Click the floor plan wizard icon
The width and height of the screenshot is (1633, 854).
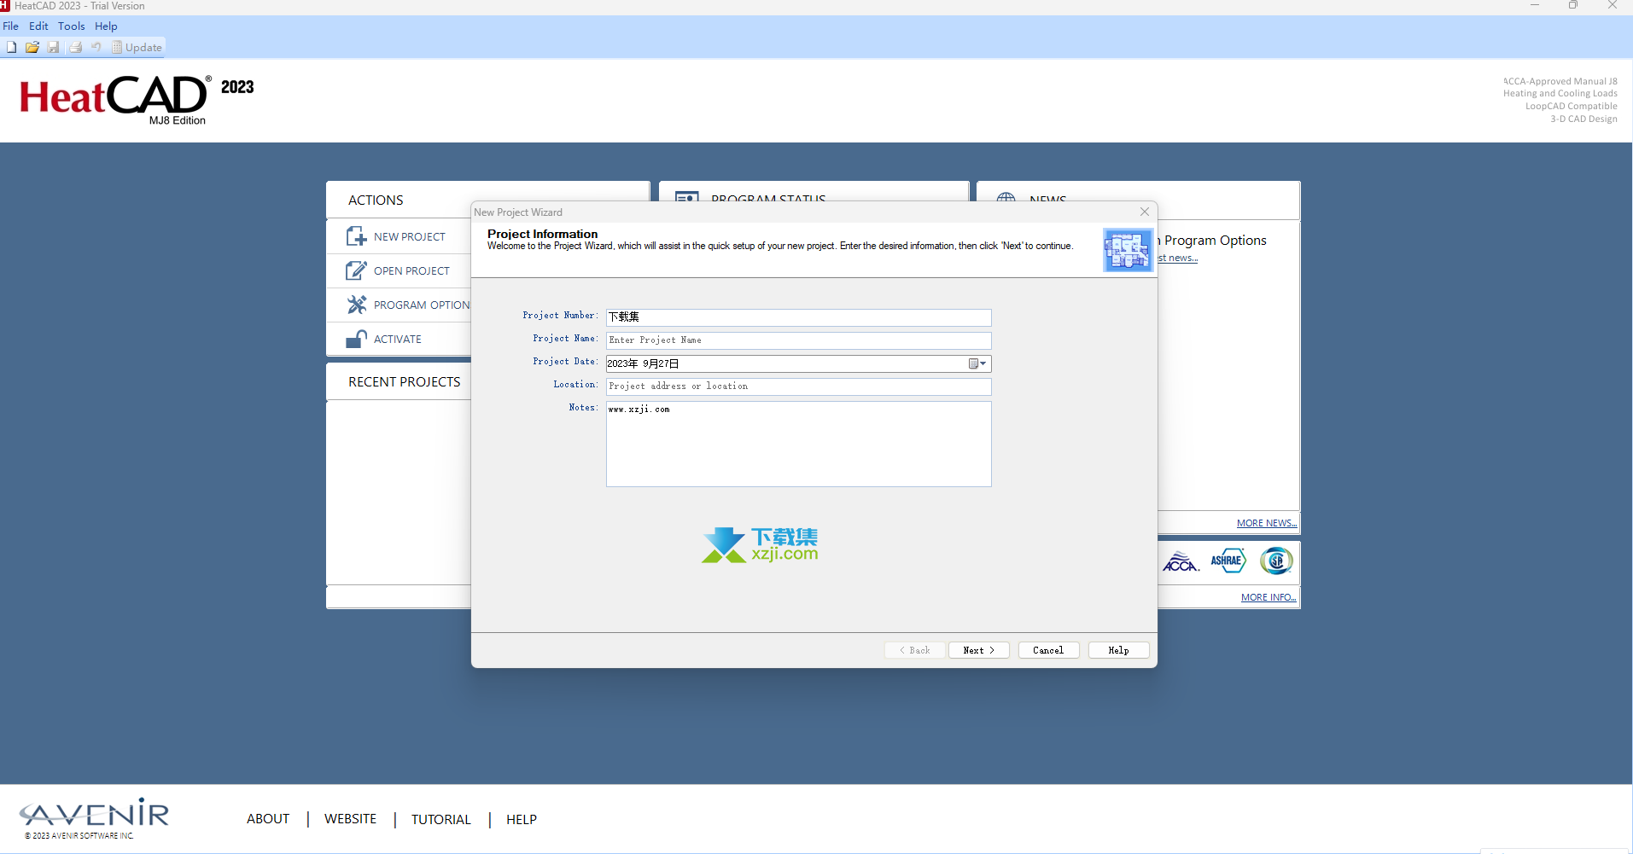click(1128, 250)
